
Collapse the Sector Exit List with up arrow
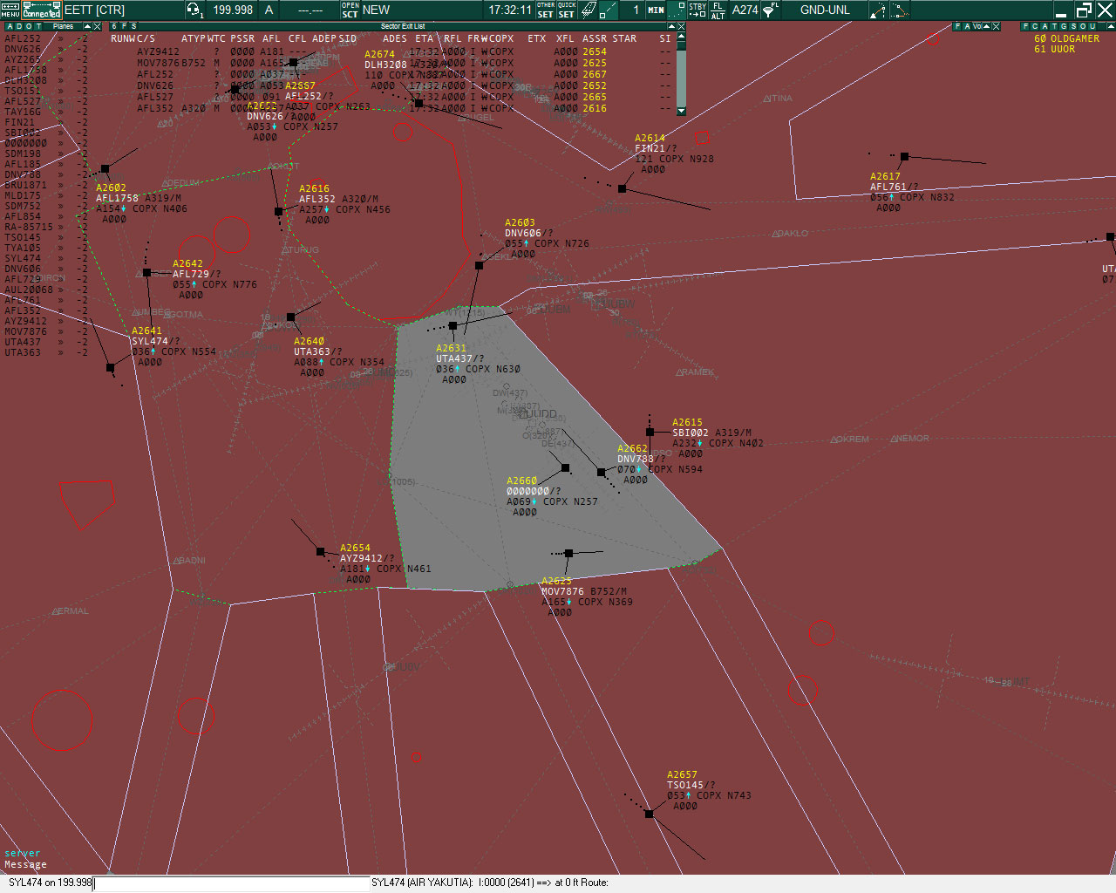click(x=671, y=26)
